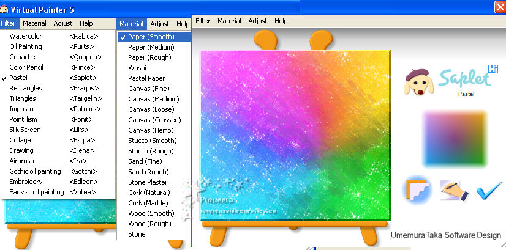
Task: Select Washi material
Action: point(154,68)
